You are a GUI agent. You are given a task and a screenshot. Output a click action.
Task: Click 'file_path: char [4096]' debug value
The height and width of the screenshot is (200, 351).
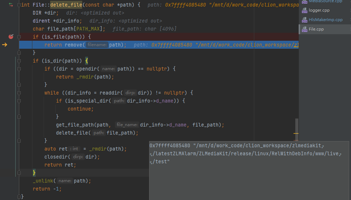point(144,29)
